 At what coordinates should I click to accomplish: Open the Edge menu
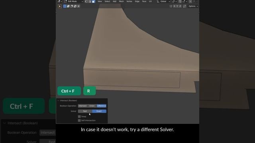coord(137,2)
